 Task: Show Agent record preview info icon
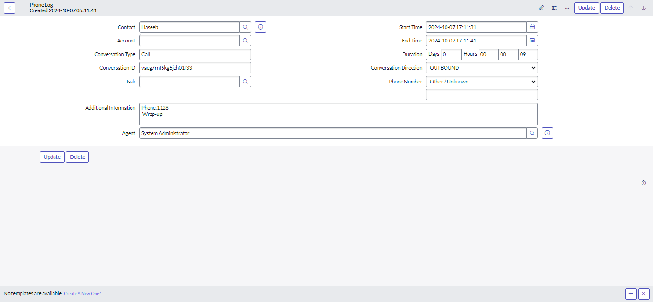pyautogui.click(x=547, y=133)
